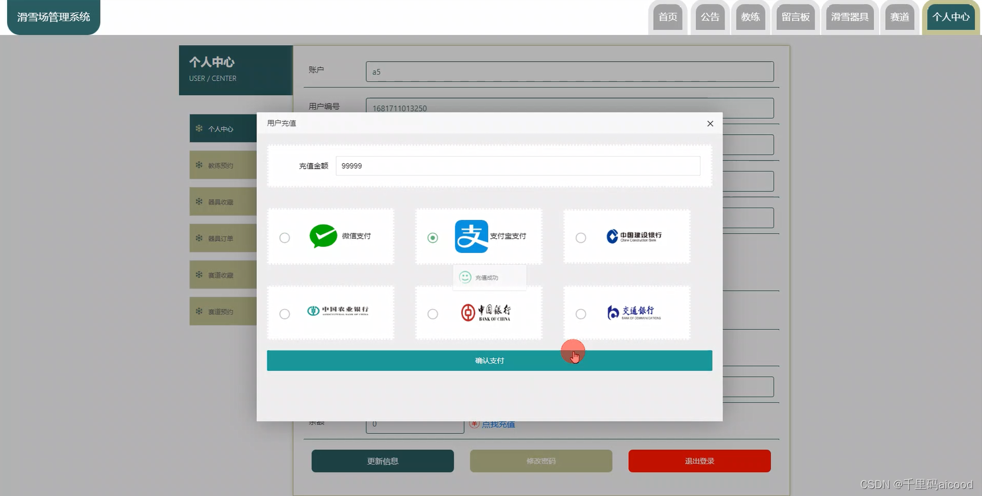This screenshot has height=496, width=982.
Task: Click the snowflake icon beside 个人中心 sidebar item
Action: pos(199,128)
